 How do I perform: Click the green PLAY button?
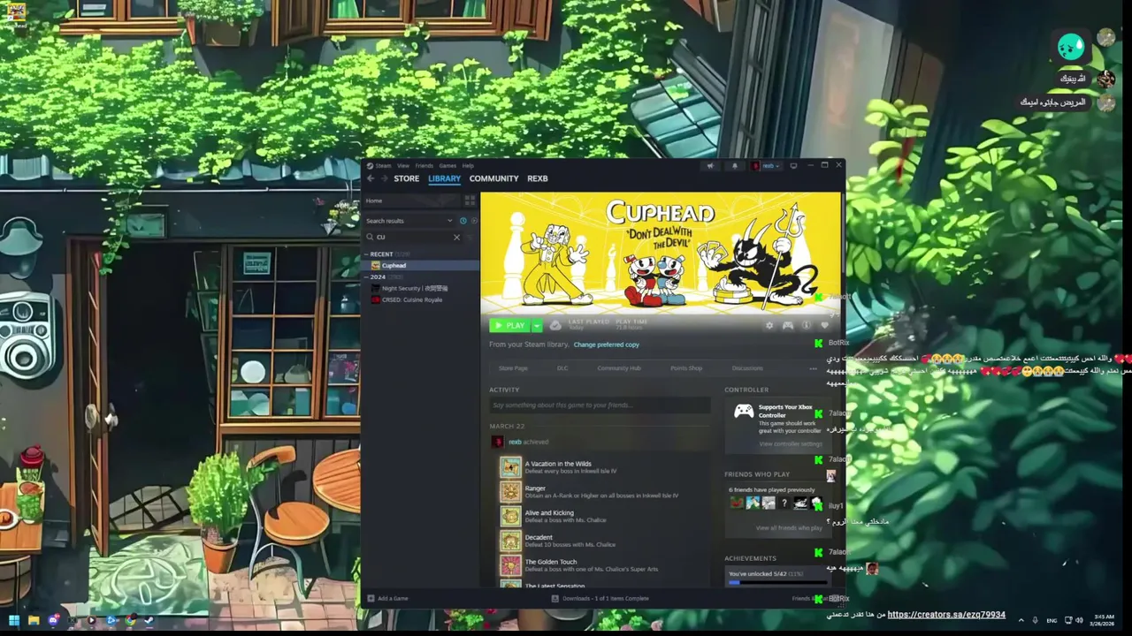click(509, 325)
